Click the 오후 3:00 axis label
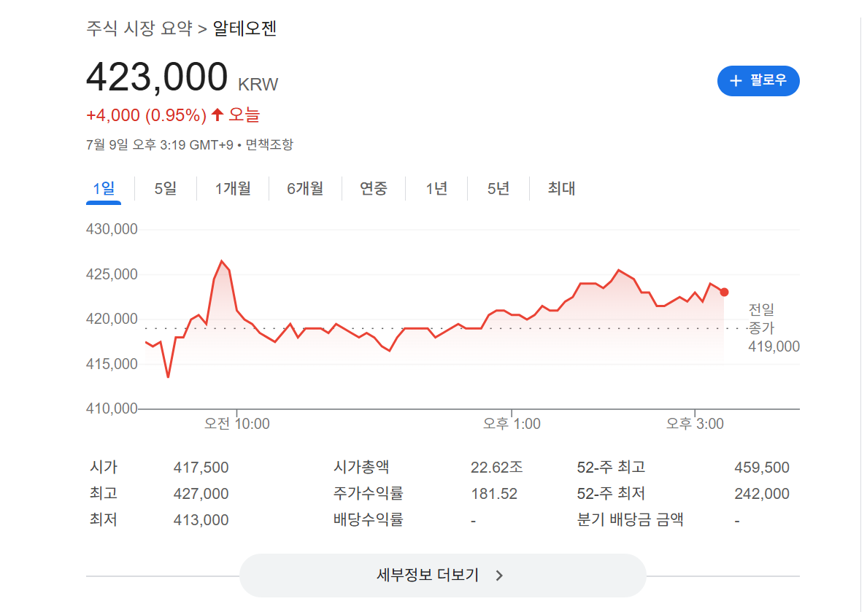The image size is (867, 612). coord(695,424)
